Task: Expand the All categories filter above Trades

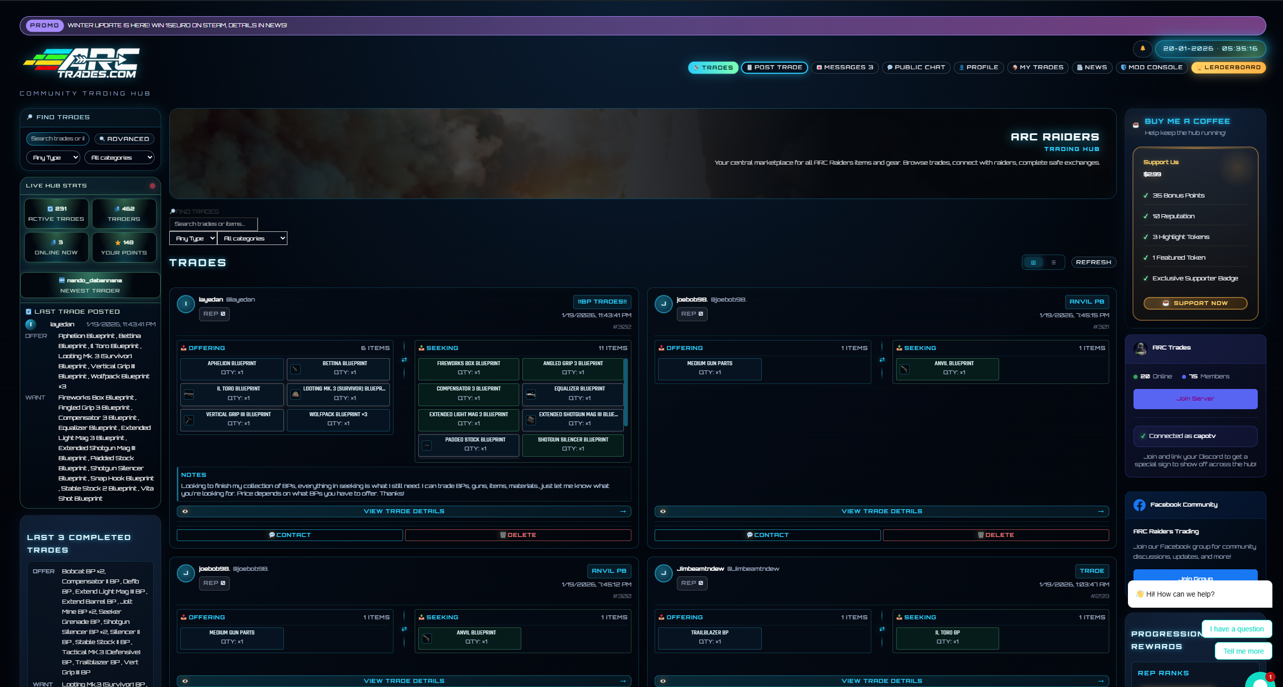Action: pos(252,238)
